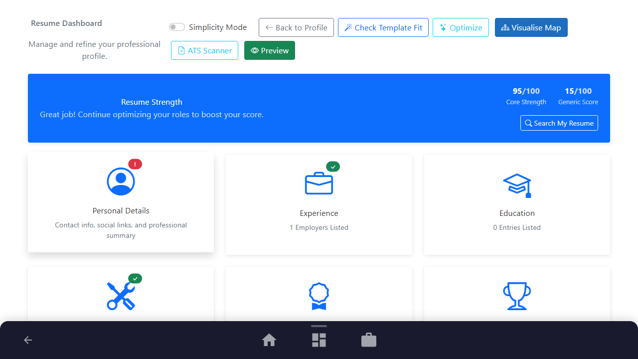
Task: Open Check Template Fit
Action: tap(383, 27)
